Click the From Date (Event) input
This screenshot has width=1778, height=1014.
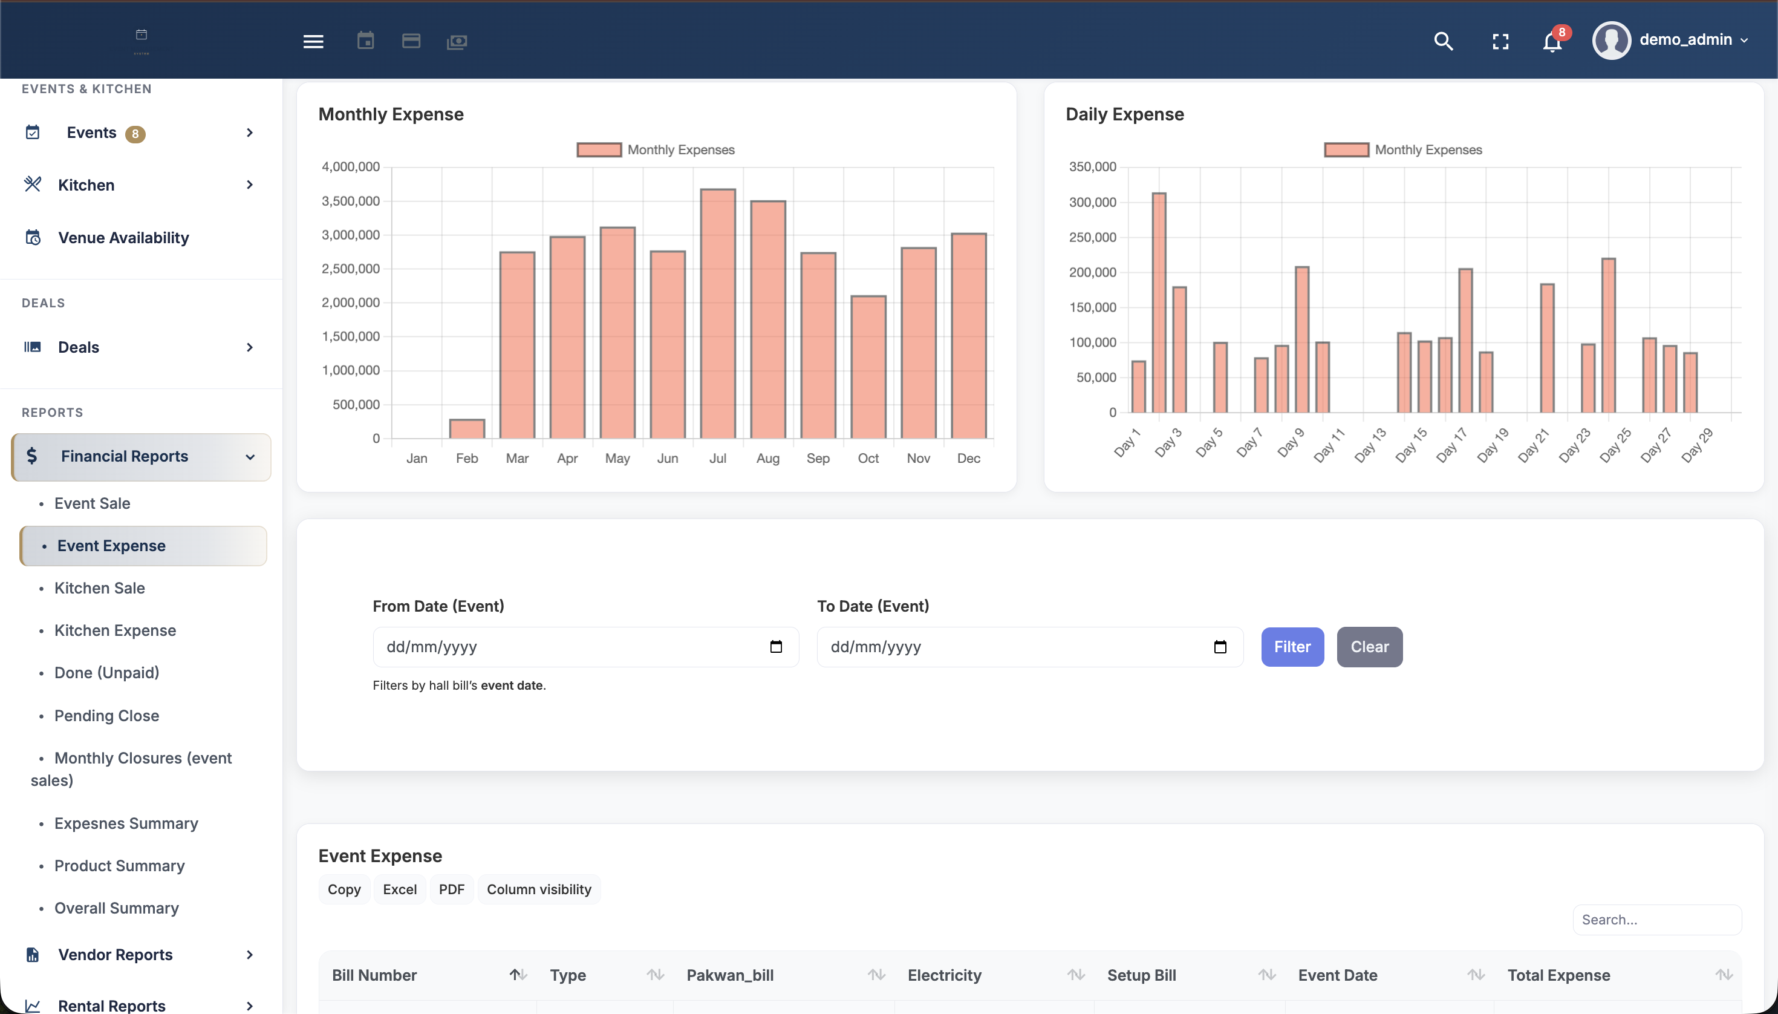(x=585, y=646)
